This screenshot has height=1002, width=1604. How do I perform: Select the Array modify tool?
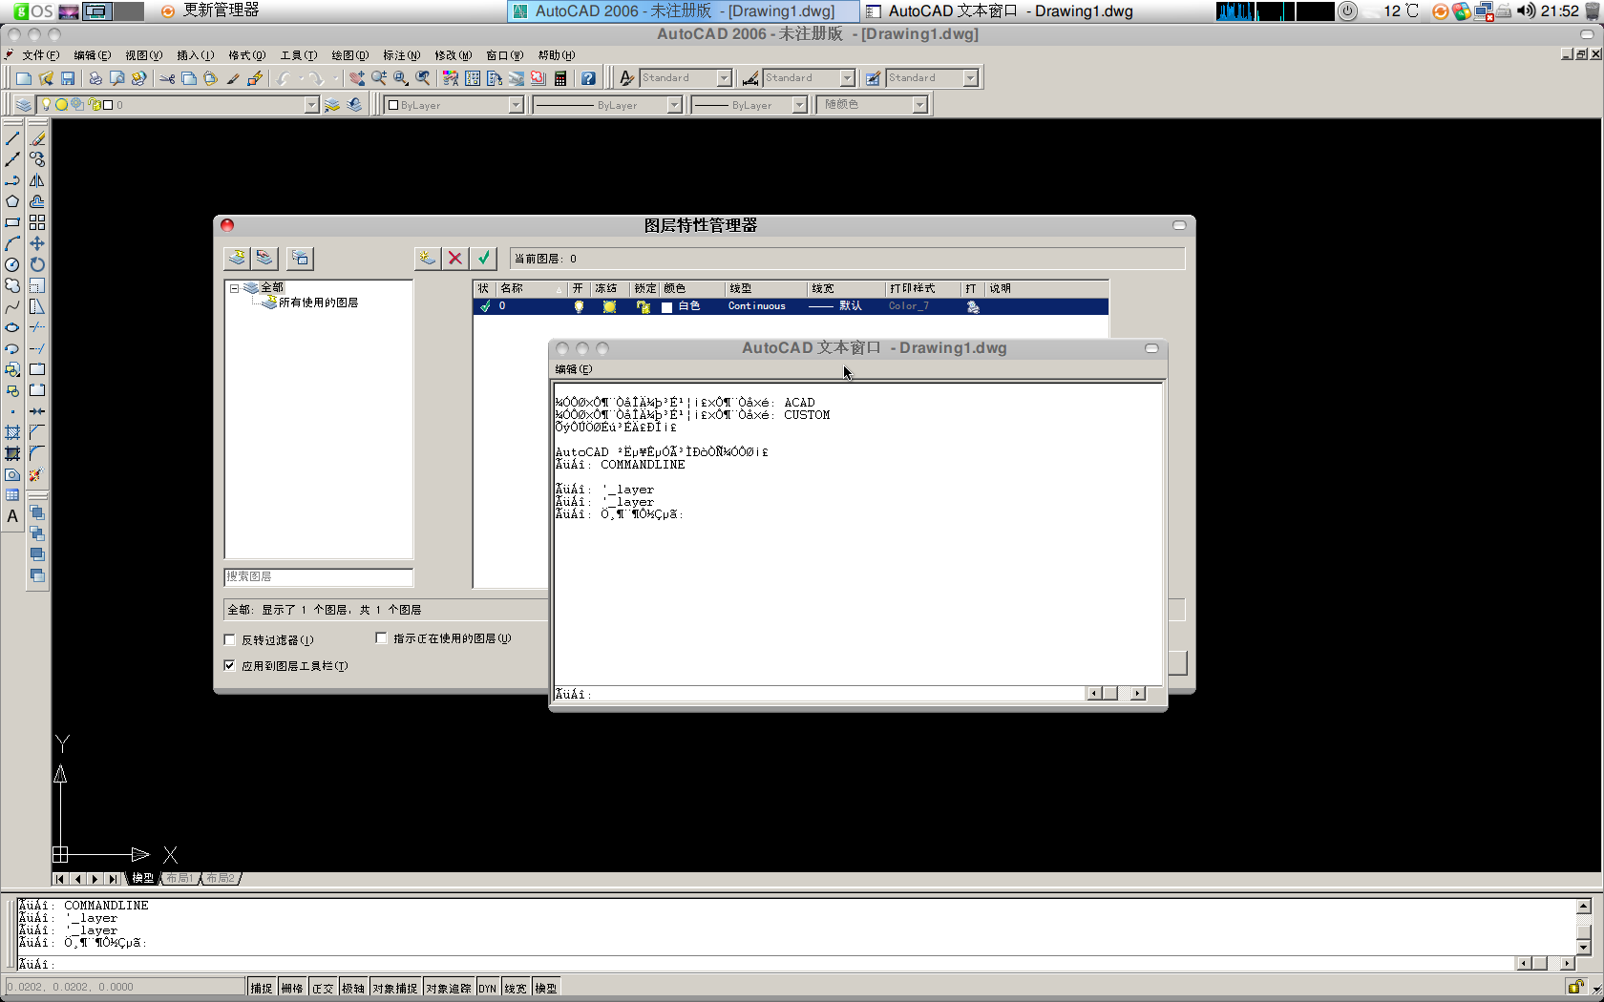click(37, 222)
